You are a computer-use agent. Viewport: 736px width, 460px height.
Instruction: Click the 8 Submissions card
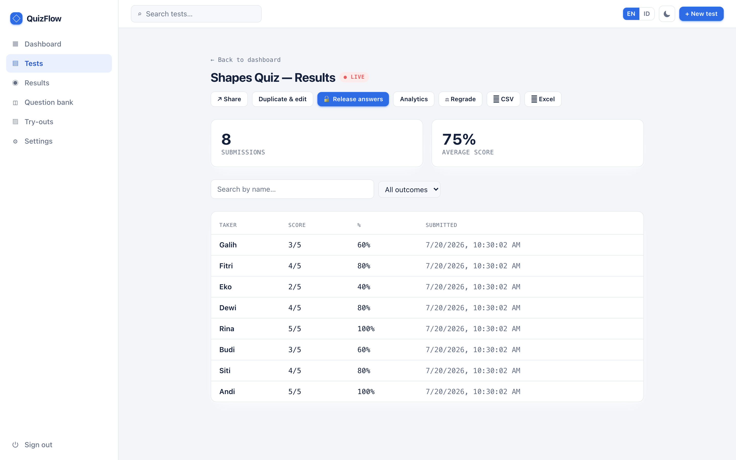[317, 143]
